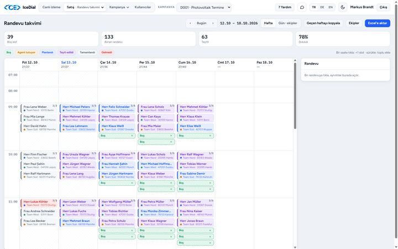Expand the Satış · Randevu takvimi menu
This screenshot has height=249, width=398.
[x=85, y=7]
